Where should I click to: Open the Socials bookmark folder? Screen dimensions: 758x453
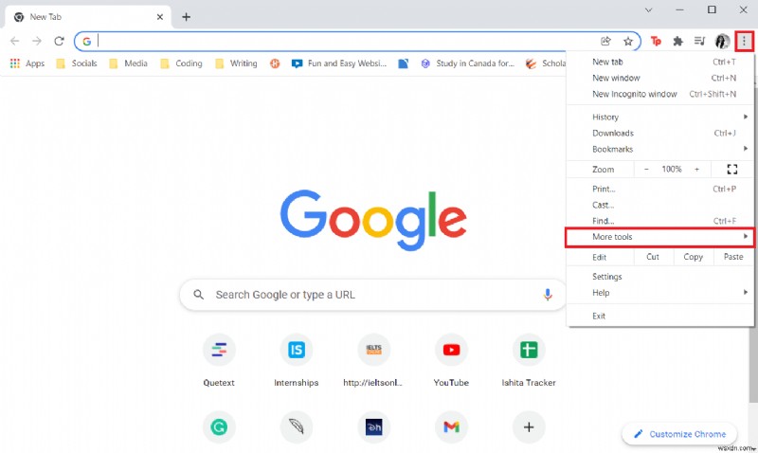[x=77, y=63]
